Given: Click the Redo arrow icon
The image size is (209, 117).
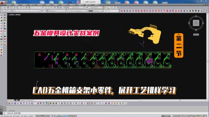Looking at the screenshot, I should coord(38,8).
